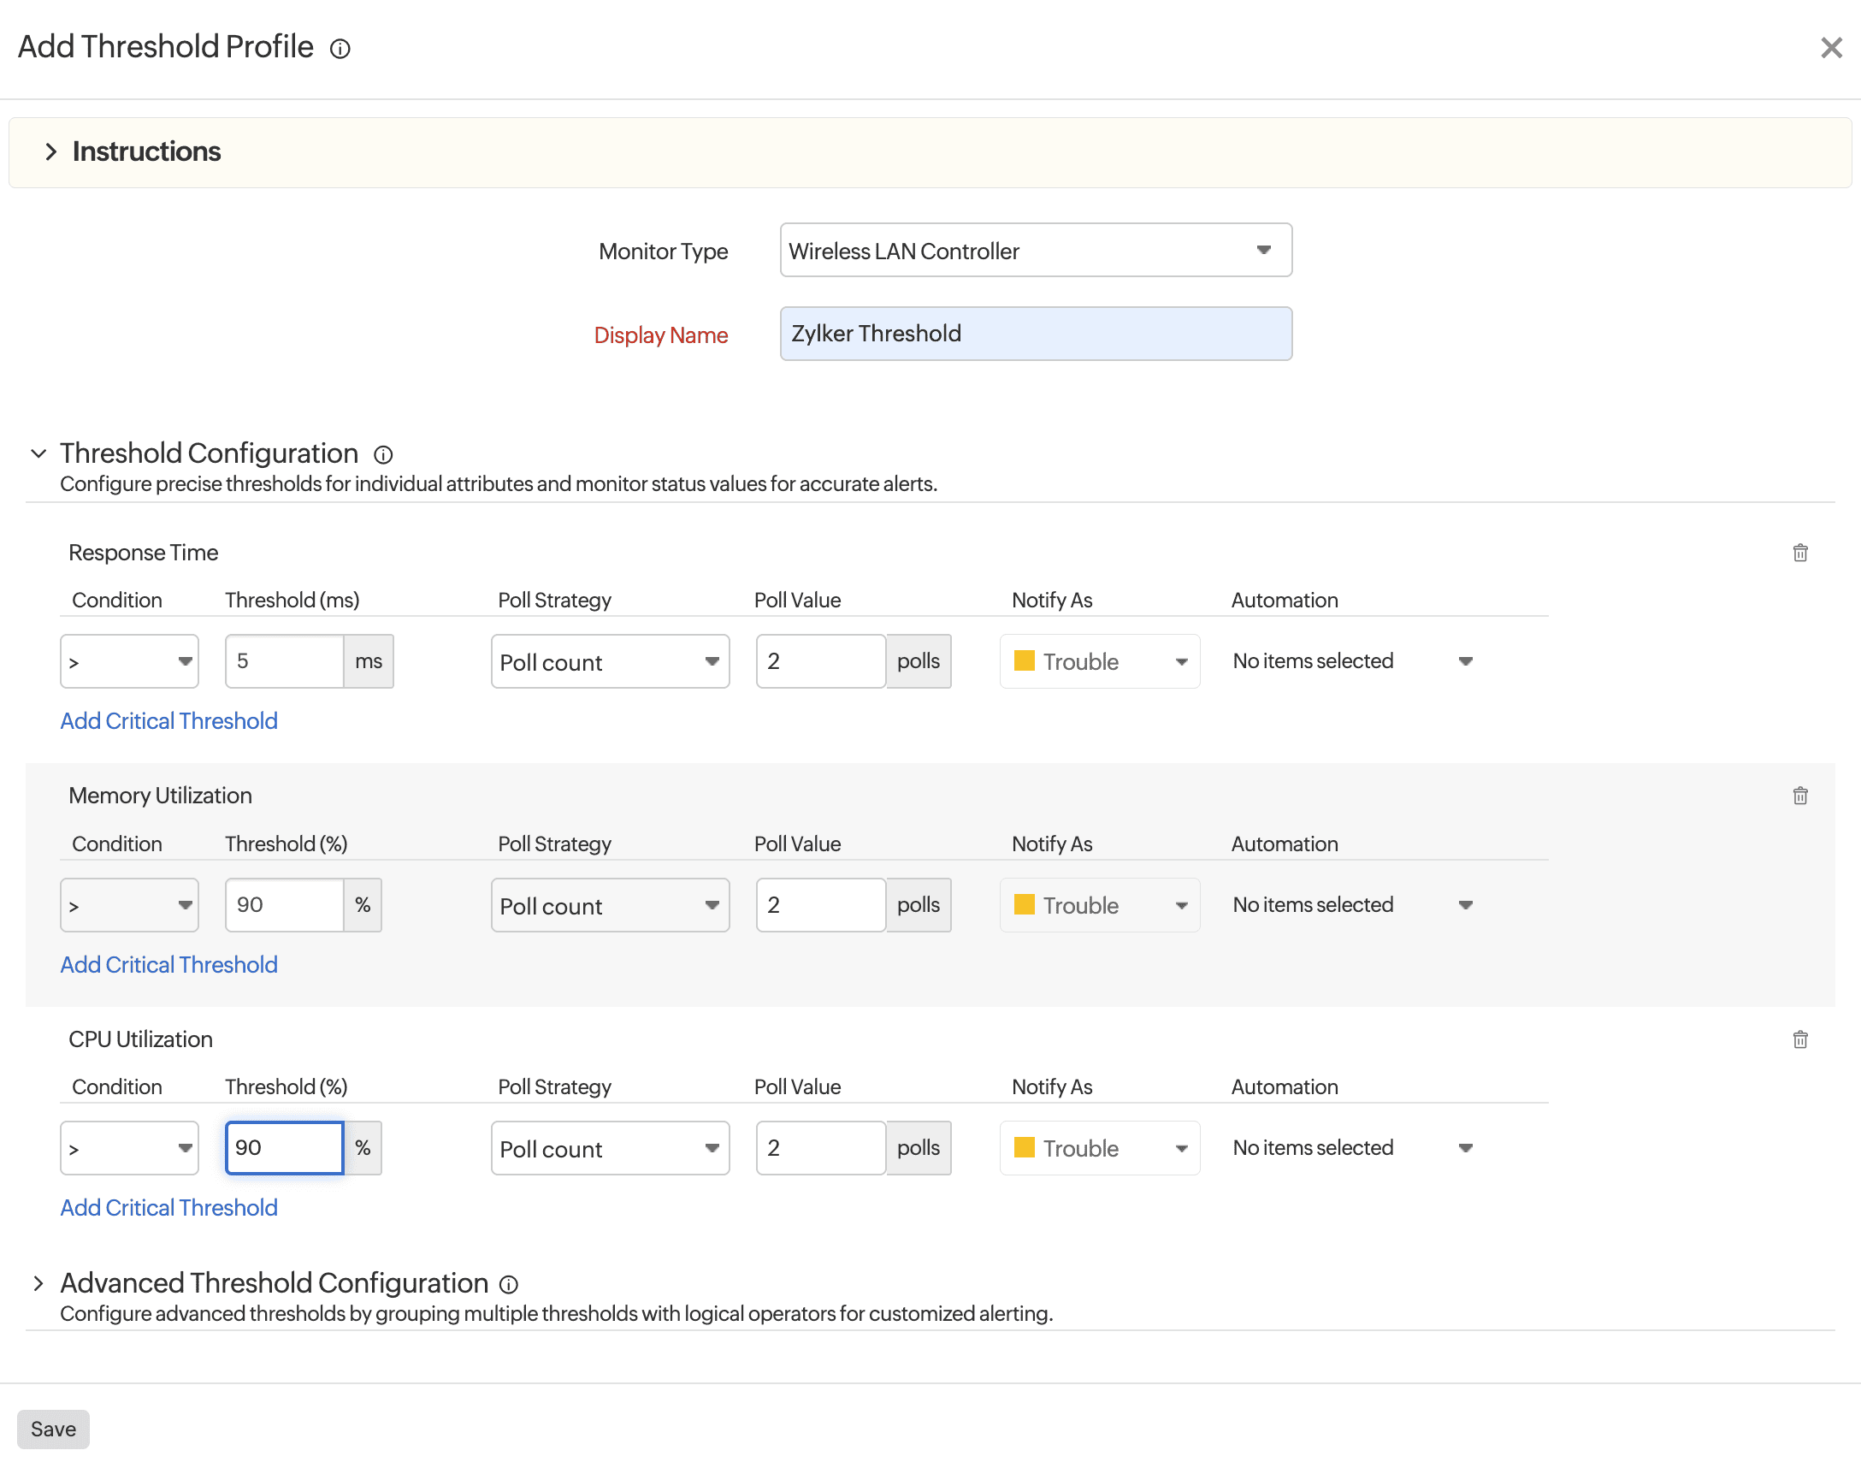Click Add Critical Threshold under Response Time

pyautogui.click(x=168, y=720)
